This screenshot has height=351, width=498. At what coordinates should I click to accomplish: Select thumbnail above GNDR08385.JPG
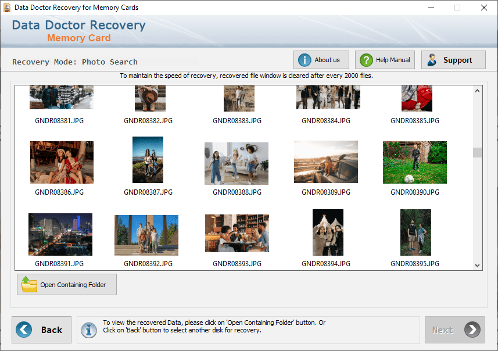point(417,98)
